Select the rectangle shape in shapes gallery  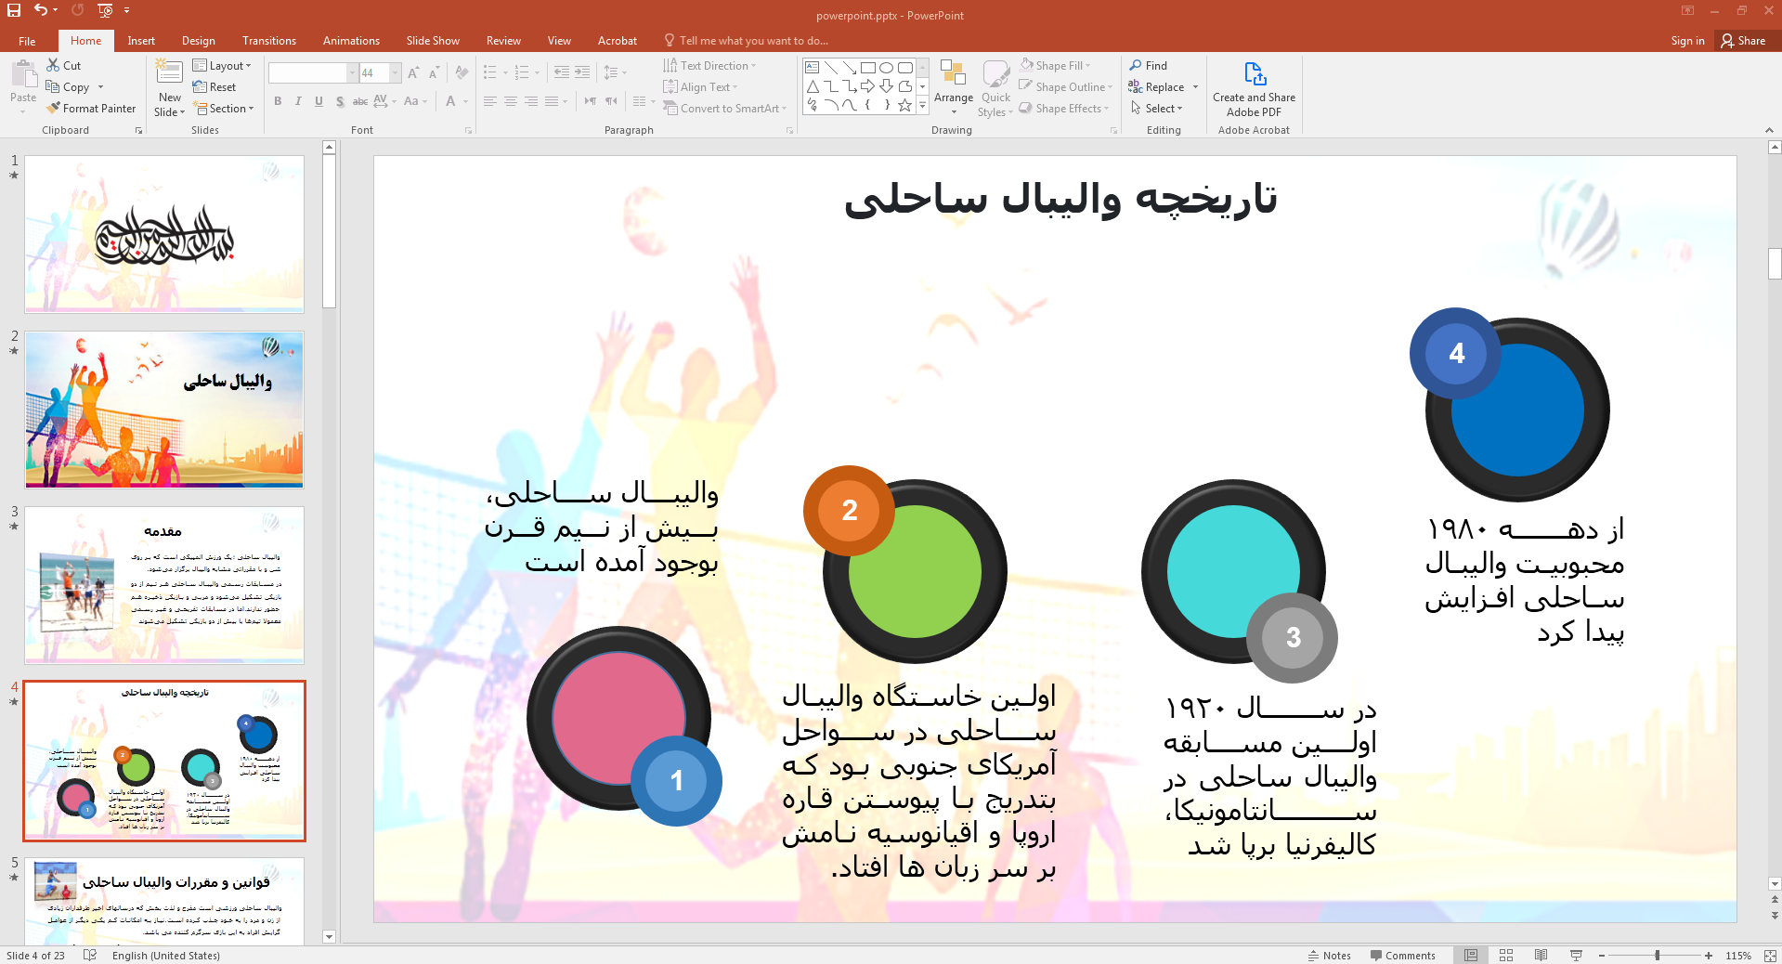pyautogui.click(x=867, y=68)
